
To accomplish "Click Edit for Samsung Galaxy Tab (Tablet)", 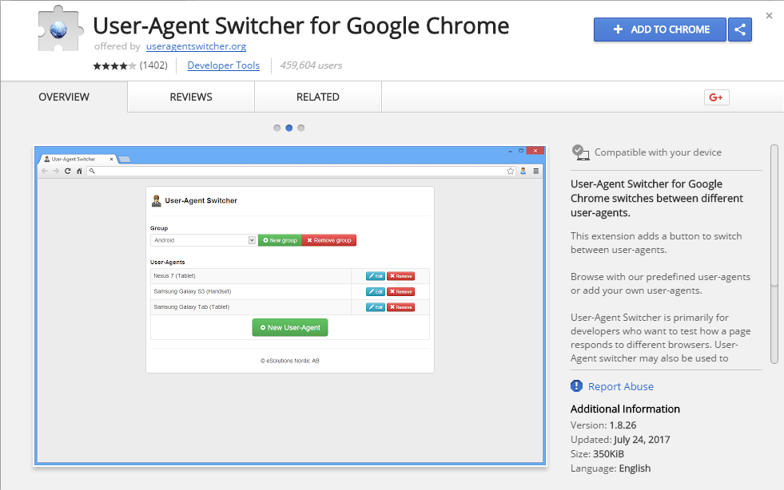I will tap(376, 307).
